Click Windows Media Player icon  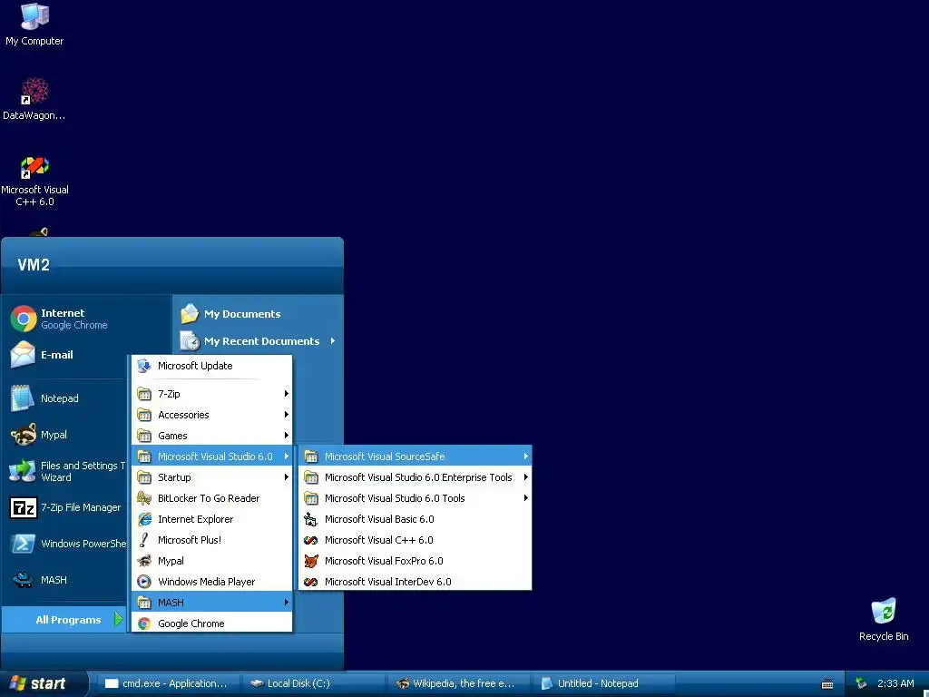pos(144,582)
